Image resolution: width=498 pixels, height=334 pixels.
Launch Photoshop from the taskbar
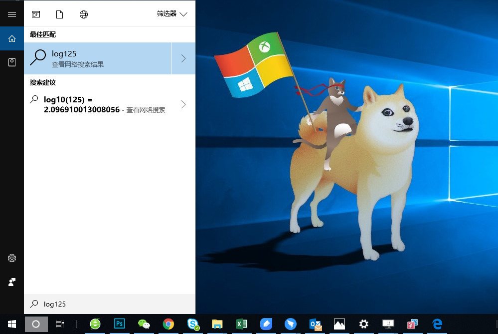point(120,324)
